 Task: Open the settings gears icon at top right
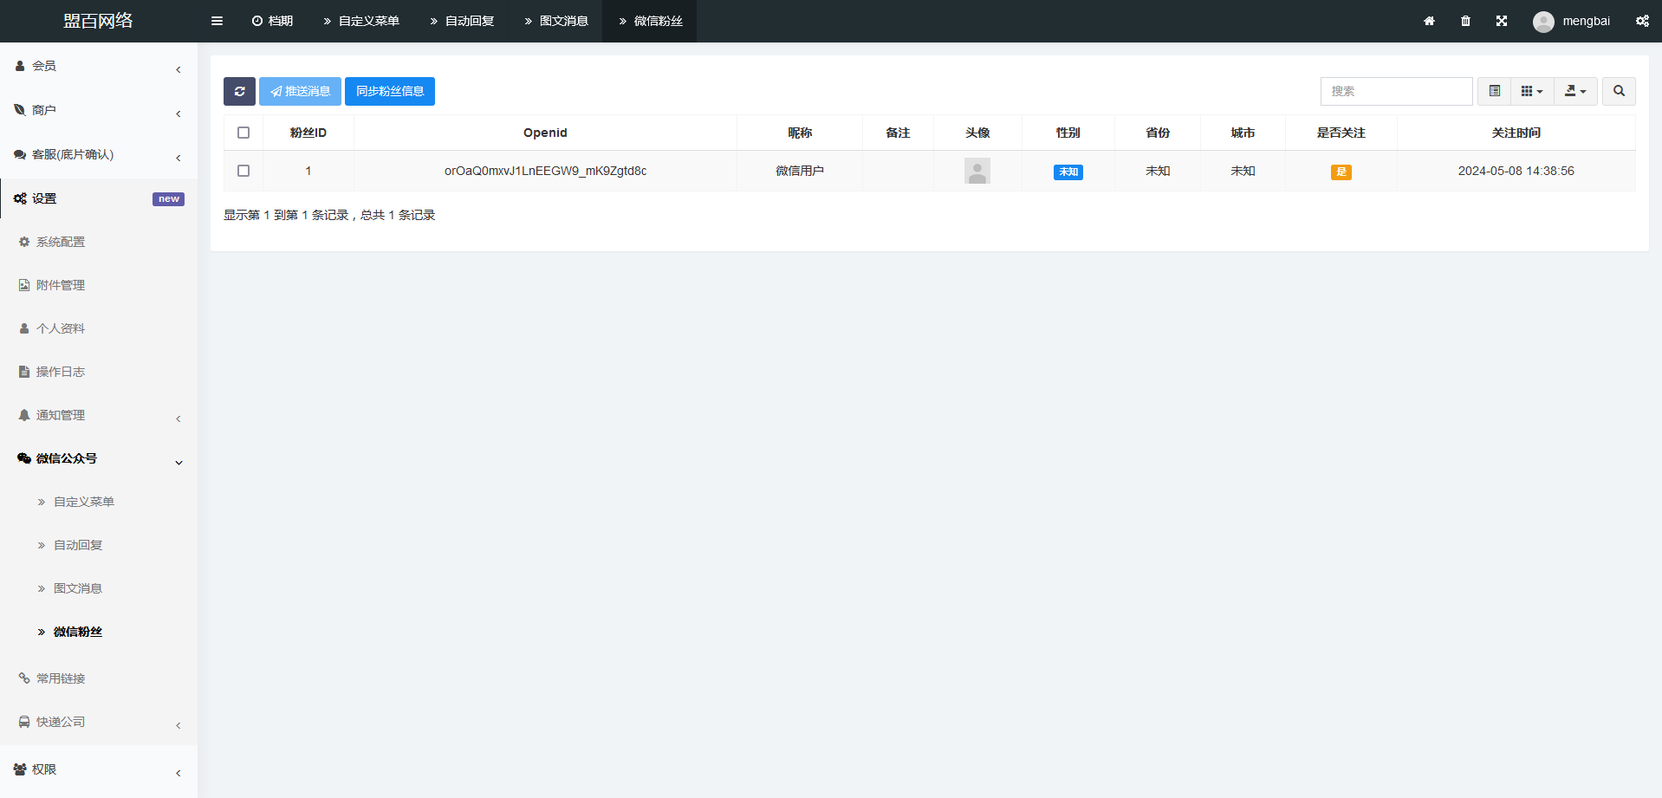click(1642, 21)
